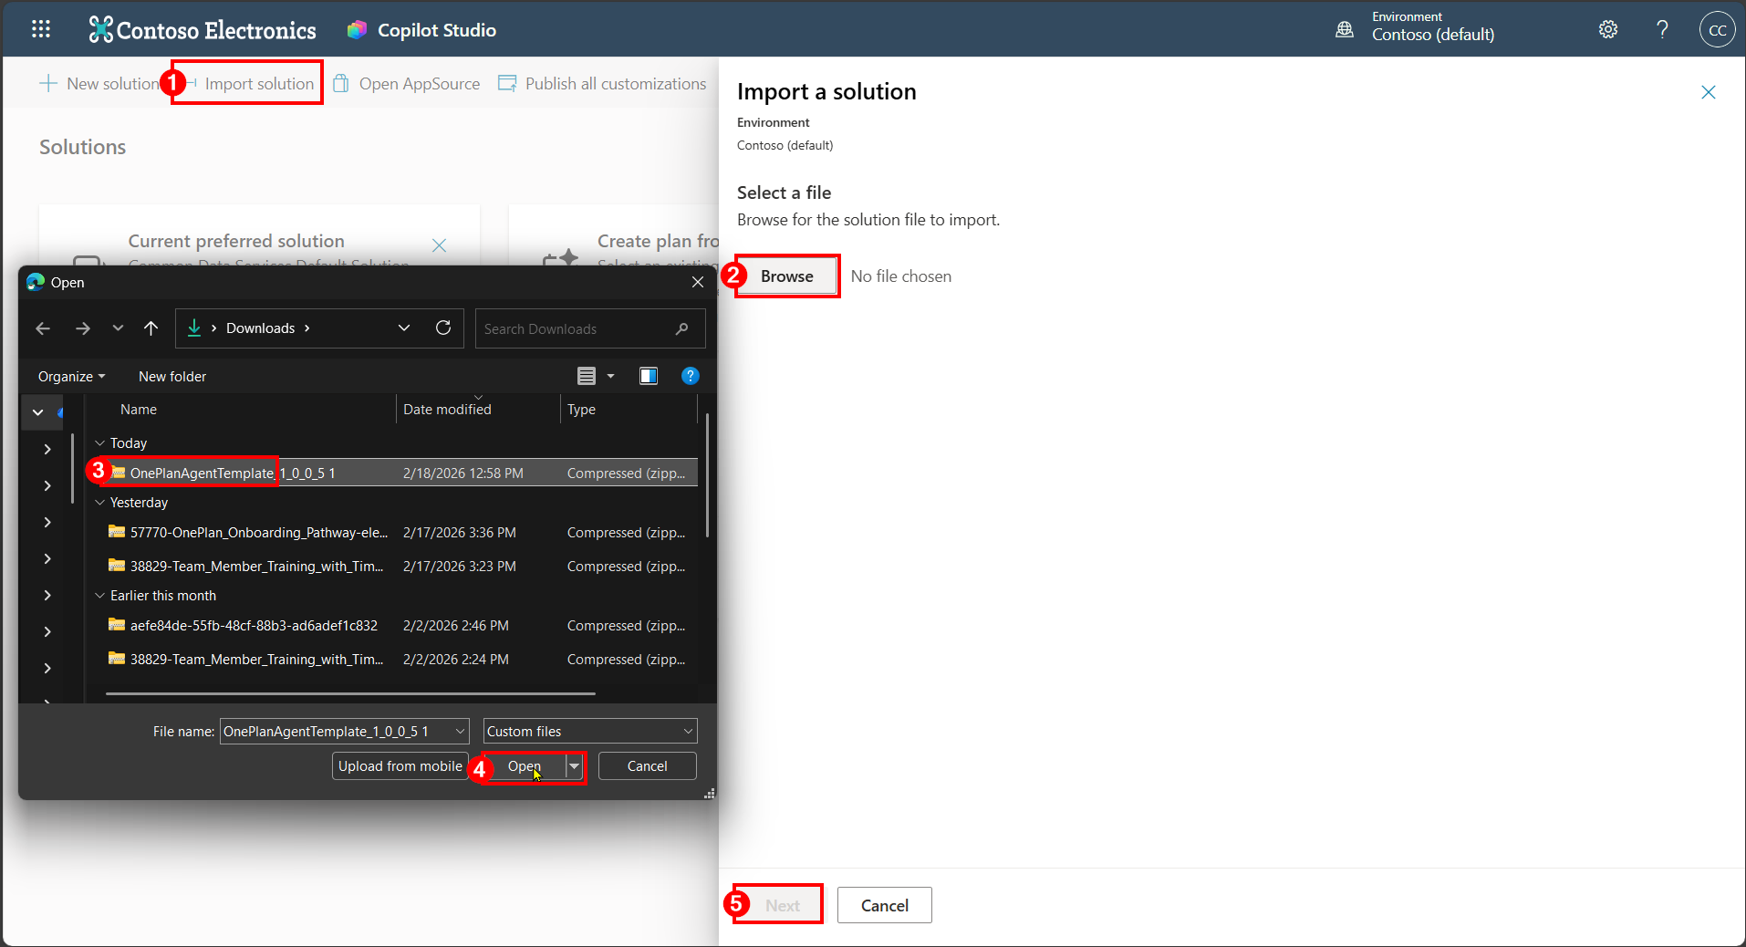Click 2/18/2026 12:58 PM date cell
The width and height of the screenshot is (1746, 947).
pos(463,473)
